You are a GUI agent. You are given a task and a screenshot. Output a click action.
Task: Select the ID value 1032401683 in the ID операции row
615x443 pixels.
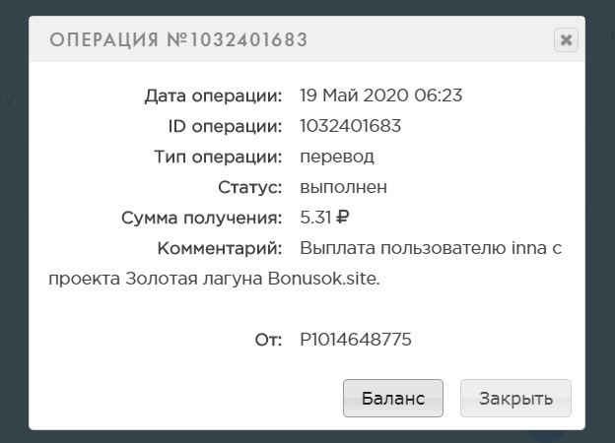(x=350, y=126)
